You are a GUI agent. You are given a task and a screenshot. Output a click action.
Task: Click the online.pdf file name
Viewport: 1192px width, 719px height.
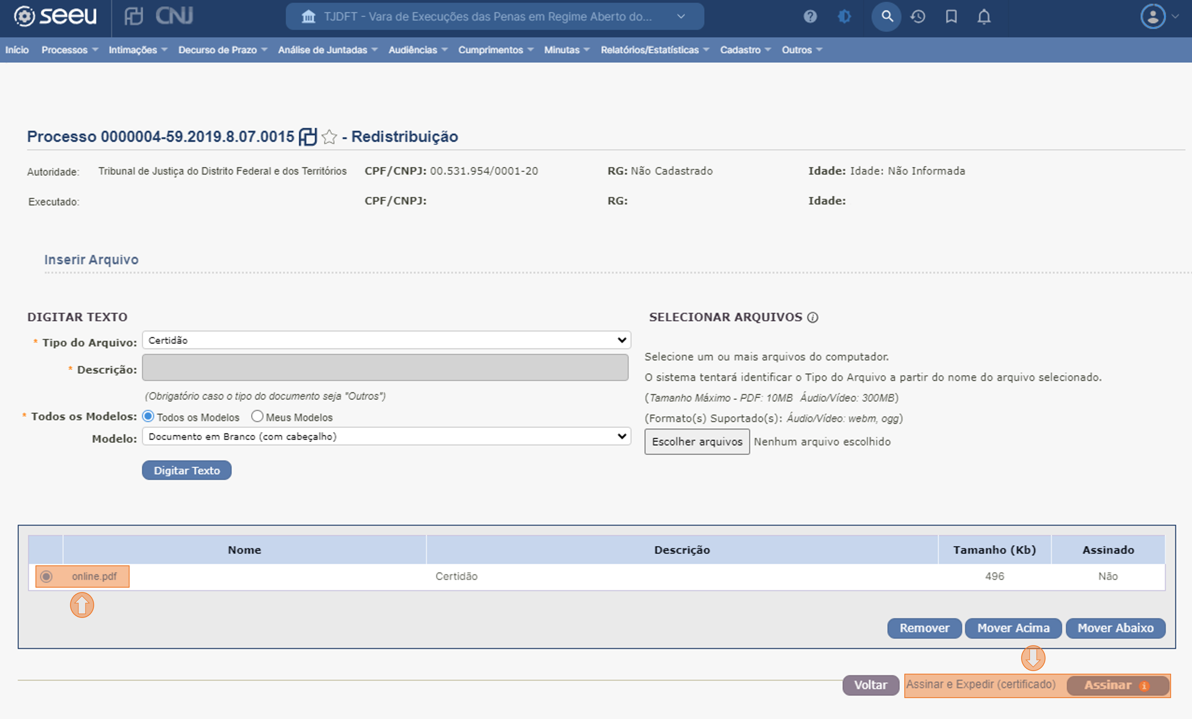pyautogui.click(x=94, y=576)
